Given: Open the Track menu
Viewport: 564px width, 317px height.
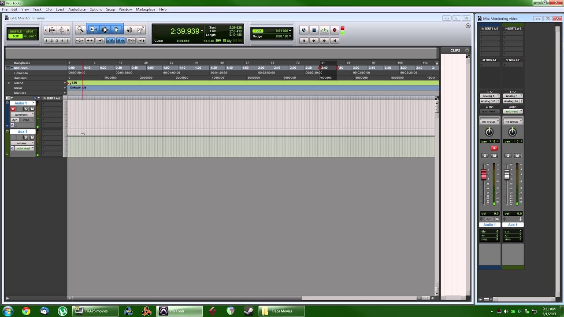Looking at the screenshot, I should coord(37,9).
